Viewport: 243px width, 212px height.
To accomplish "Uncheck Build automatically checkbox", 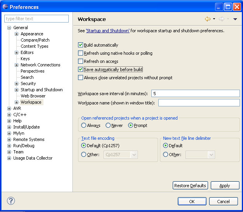I will (x=81, y=45).
